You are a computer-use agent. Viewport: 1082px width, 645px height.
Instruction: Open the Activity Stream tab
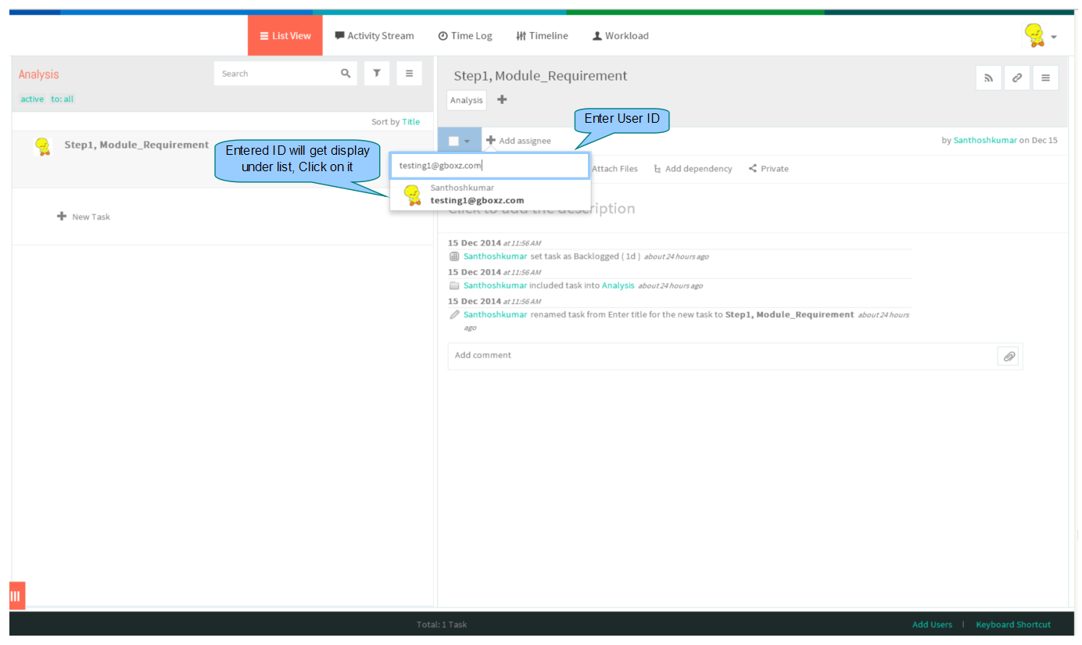374,36
